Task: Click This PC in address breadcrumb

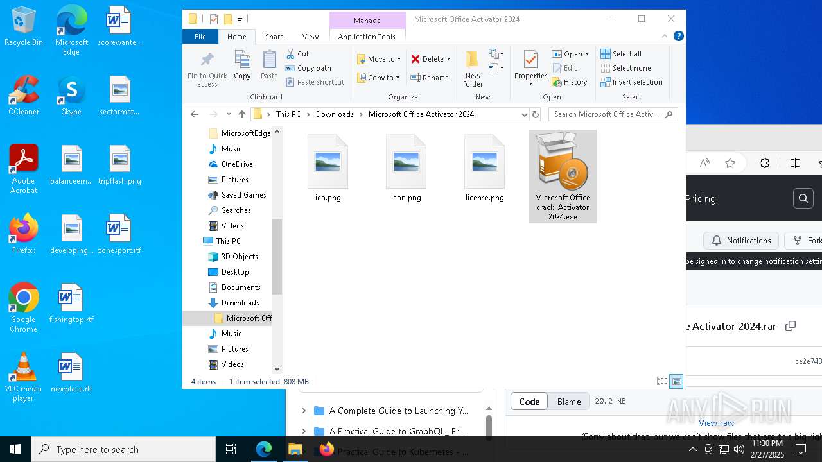Action: 288,114
